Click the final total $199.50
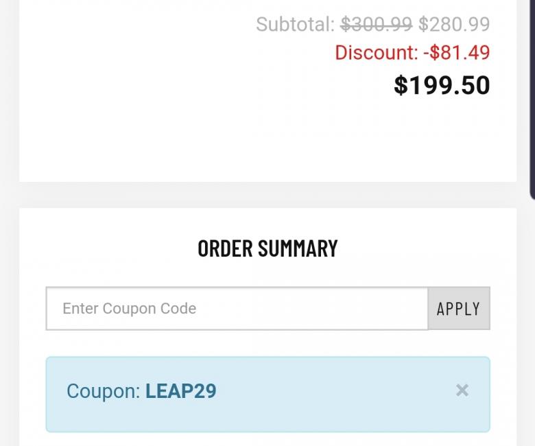 pos(442,85)
